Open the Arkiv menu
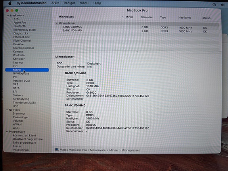This screenshot has height=171, width=228. (55, 3)
